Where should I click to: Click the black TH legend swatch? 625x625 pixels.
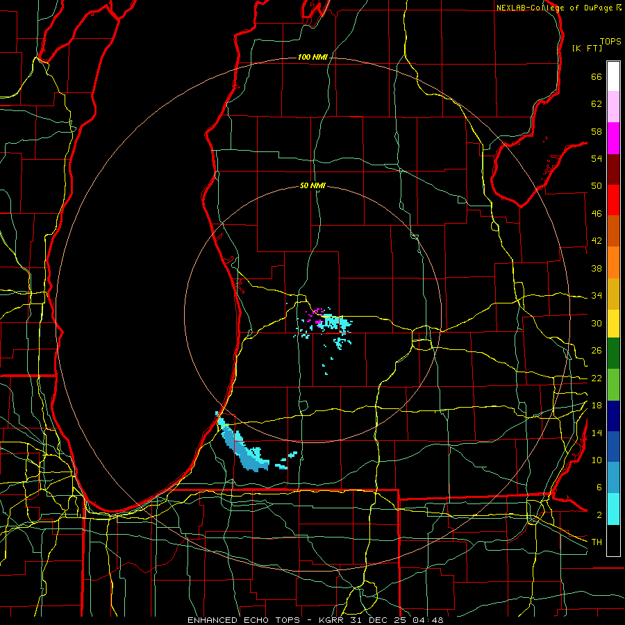(613, 540)
